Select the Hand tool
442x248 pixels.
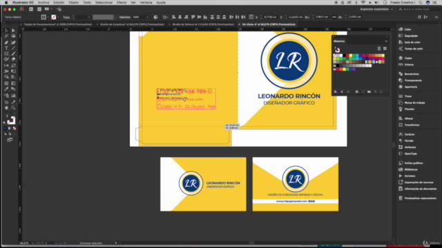pos(6,108)
